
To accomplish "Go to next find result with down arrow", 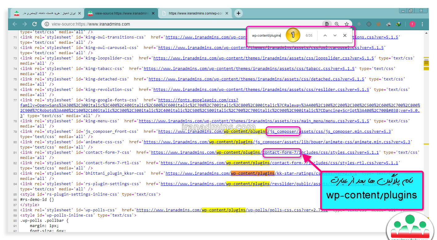I will click(335, 35).
